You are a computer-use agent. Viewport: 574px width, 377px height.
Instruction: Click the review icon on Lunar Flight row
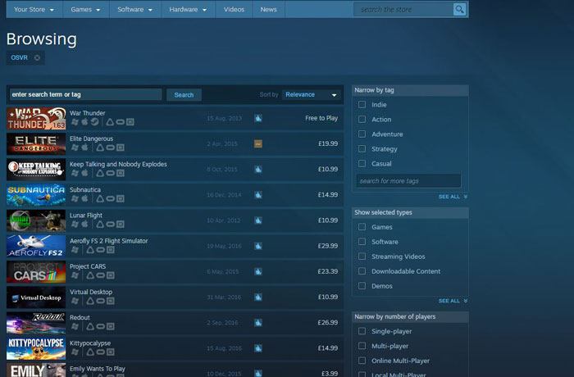[258, 220]
